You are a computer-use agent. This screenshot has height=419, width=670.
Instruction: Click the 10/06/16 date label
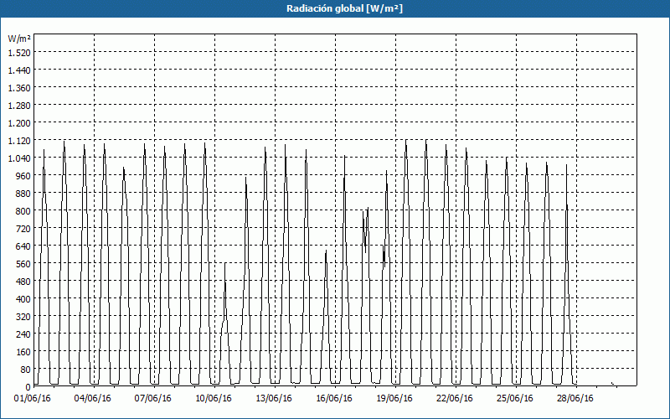click(x=214, y=398)
